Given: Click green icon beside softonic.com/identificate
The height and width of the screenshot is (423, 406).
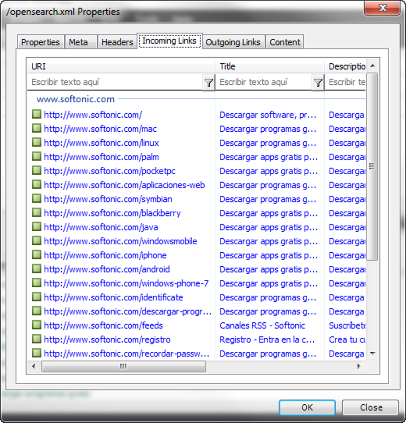Looking at the screenshot, I should (x=36, y=297).
